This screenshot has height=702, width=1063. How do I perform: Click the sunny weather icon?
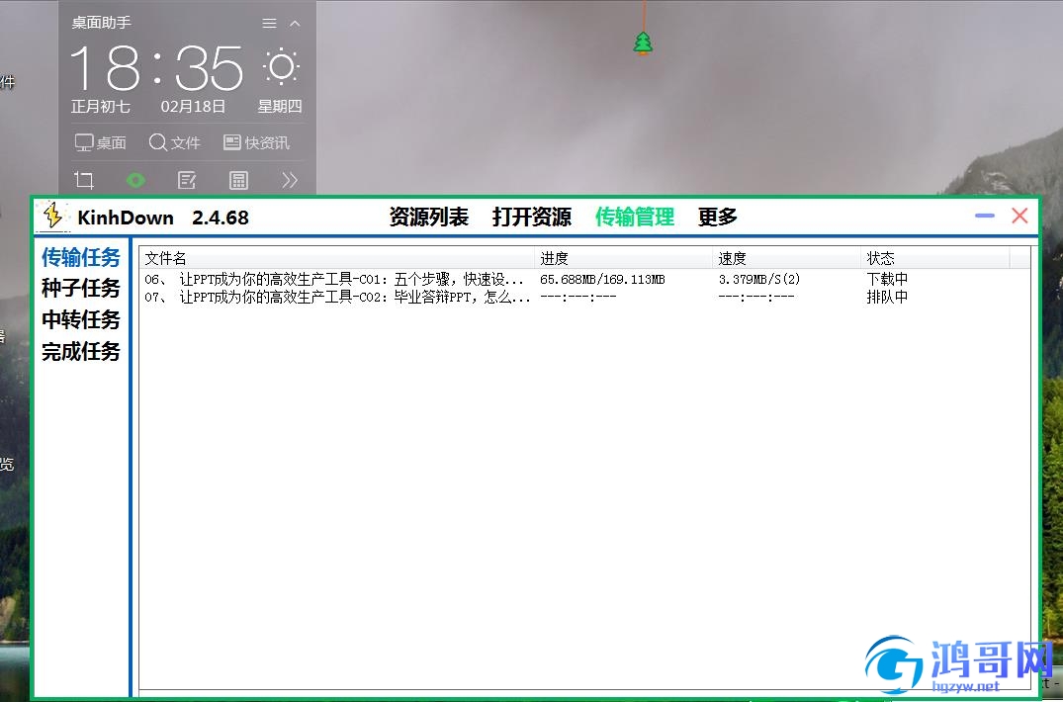[281, 65]
